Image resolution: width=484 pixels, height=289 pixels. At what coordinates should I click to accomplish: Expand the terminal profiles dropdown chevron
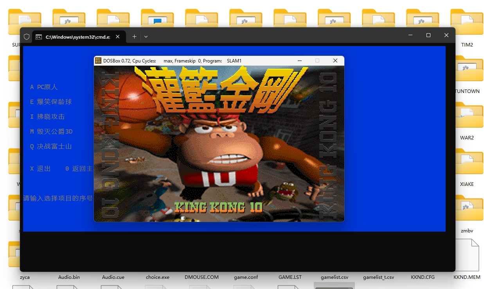pos(146,37)
